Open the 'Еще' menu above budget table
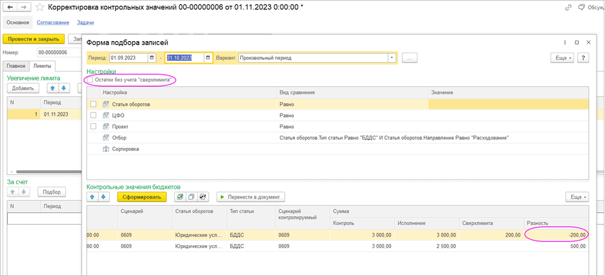Screen dimensions: 605x276 [x=577, y=197]
